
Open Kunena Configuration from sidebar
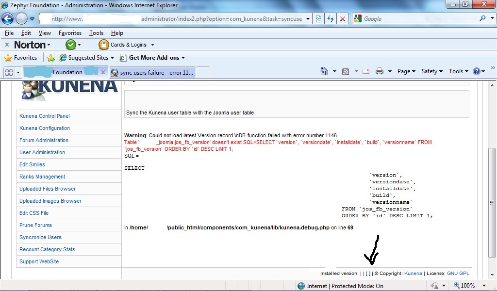point(45,128)
